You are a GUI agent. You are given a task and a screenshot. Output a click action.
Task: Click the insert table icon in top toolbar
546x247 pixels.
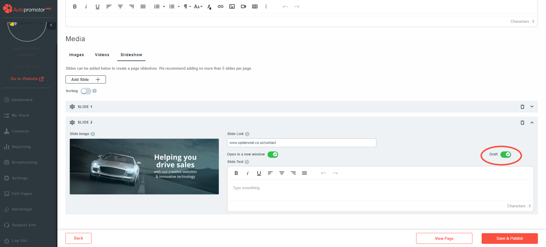tap(255, 7)
